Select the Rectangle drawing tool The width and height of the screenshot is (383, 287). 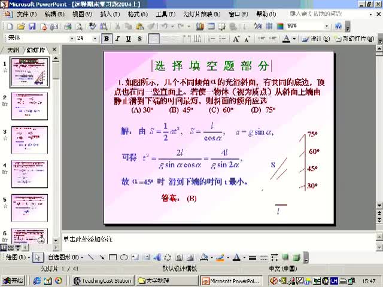[x=113, y=257]
